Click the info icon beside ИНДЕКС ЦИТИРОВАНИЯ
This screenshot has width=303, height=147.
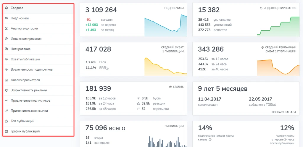261,8
